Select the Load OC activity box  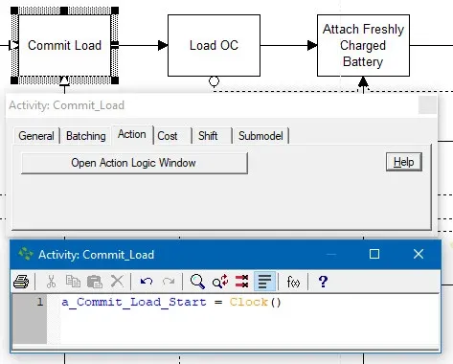[214, 45]
